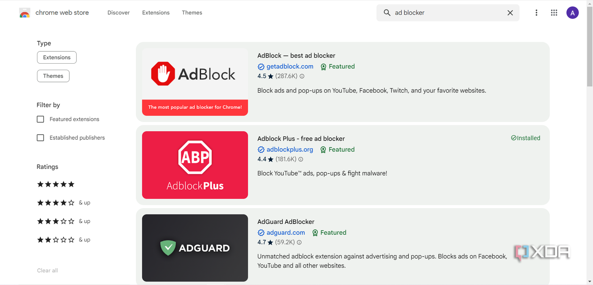Click info icon next to AdGuard rating

pos(299,243)
